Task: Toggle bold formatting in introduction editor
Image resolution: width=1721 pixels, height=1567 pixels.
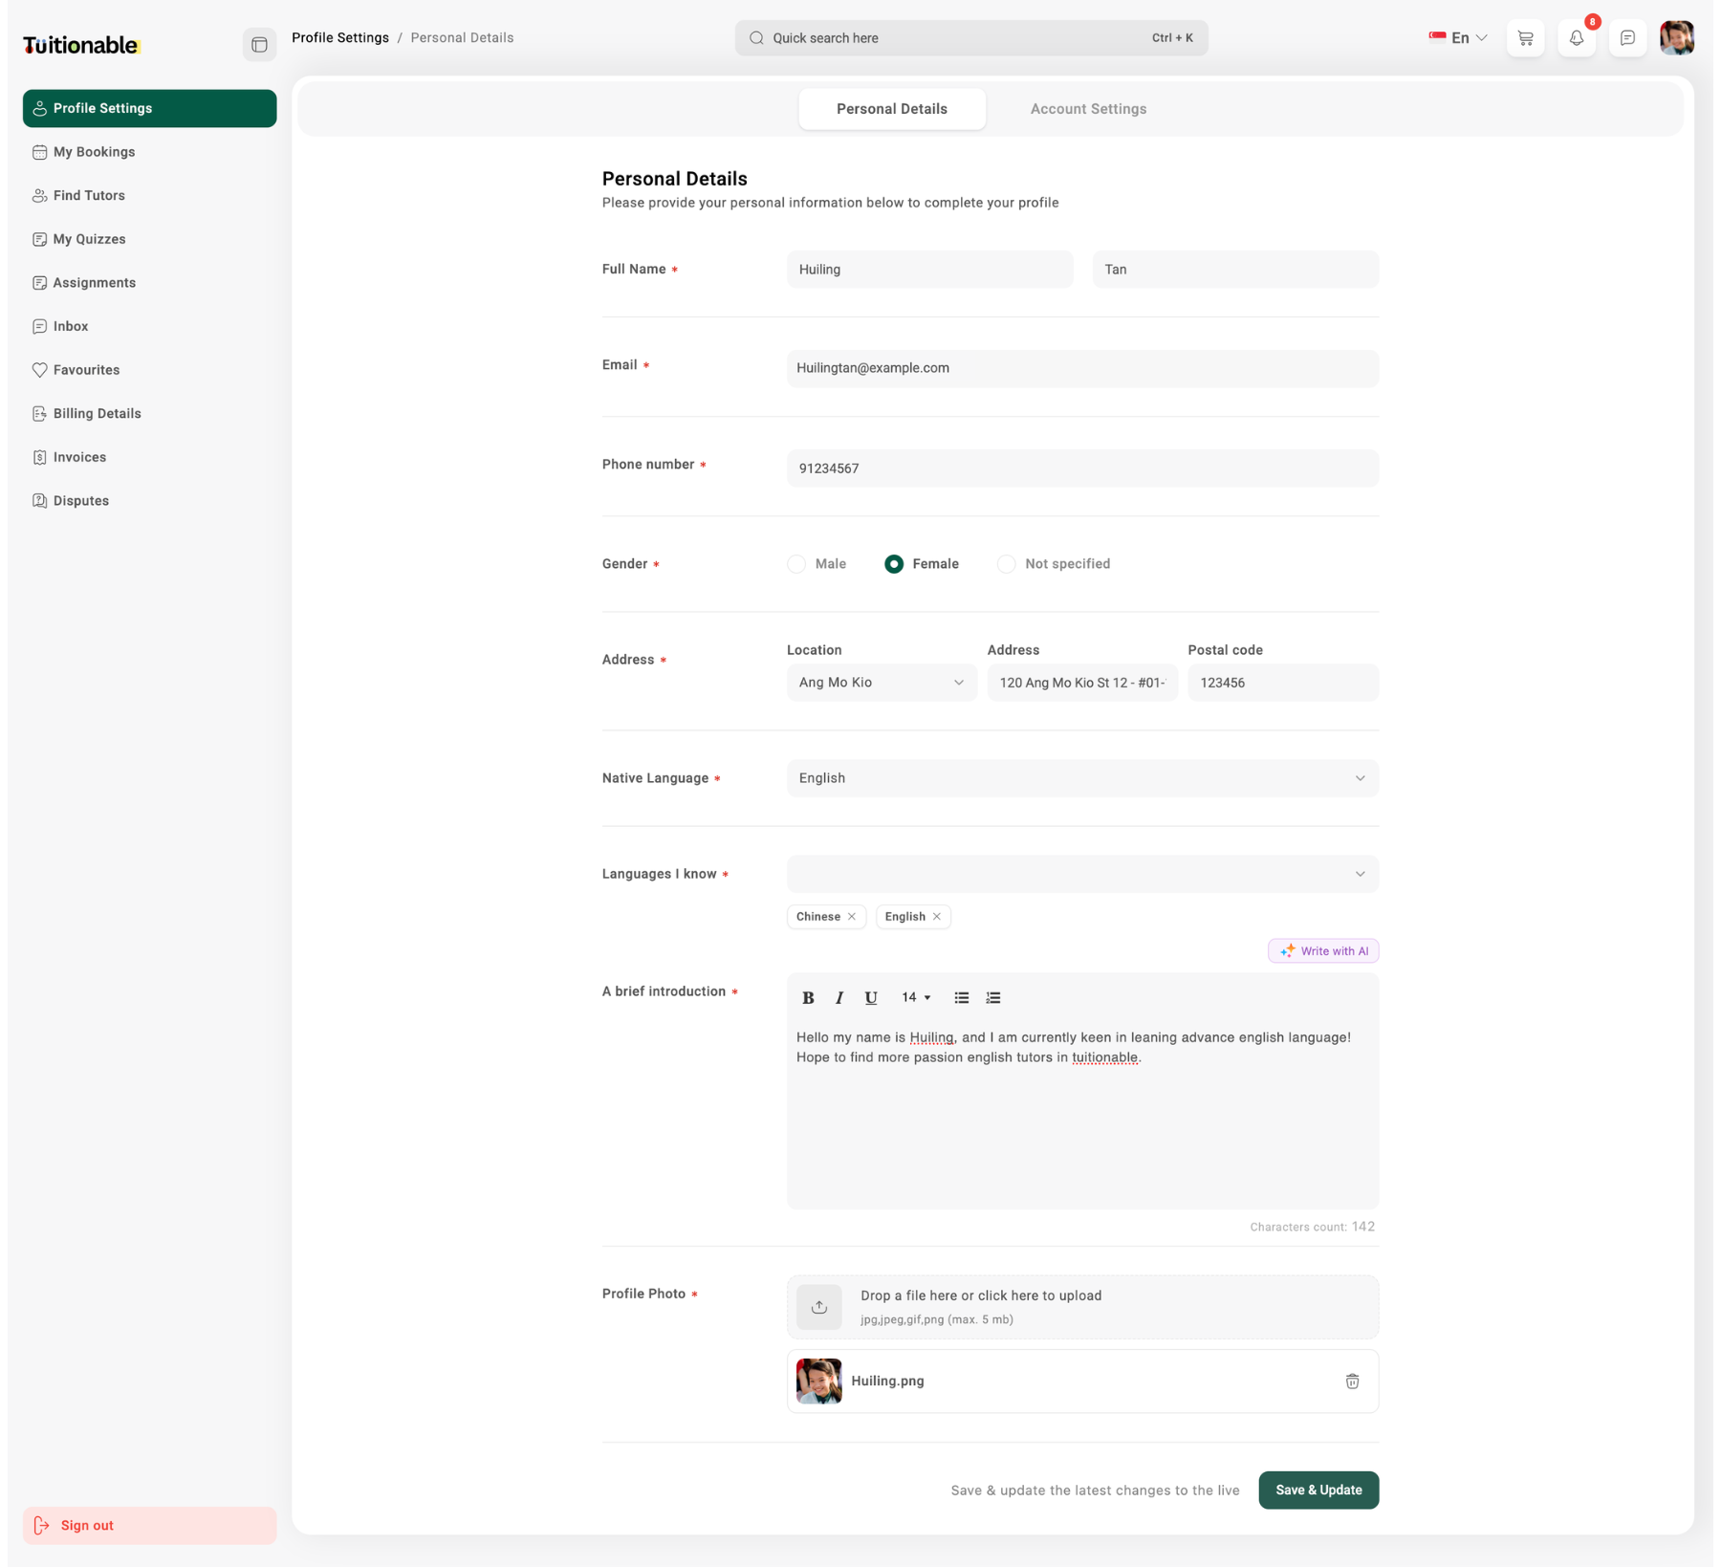Action: (808, 997)
